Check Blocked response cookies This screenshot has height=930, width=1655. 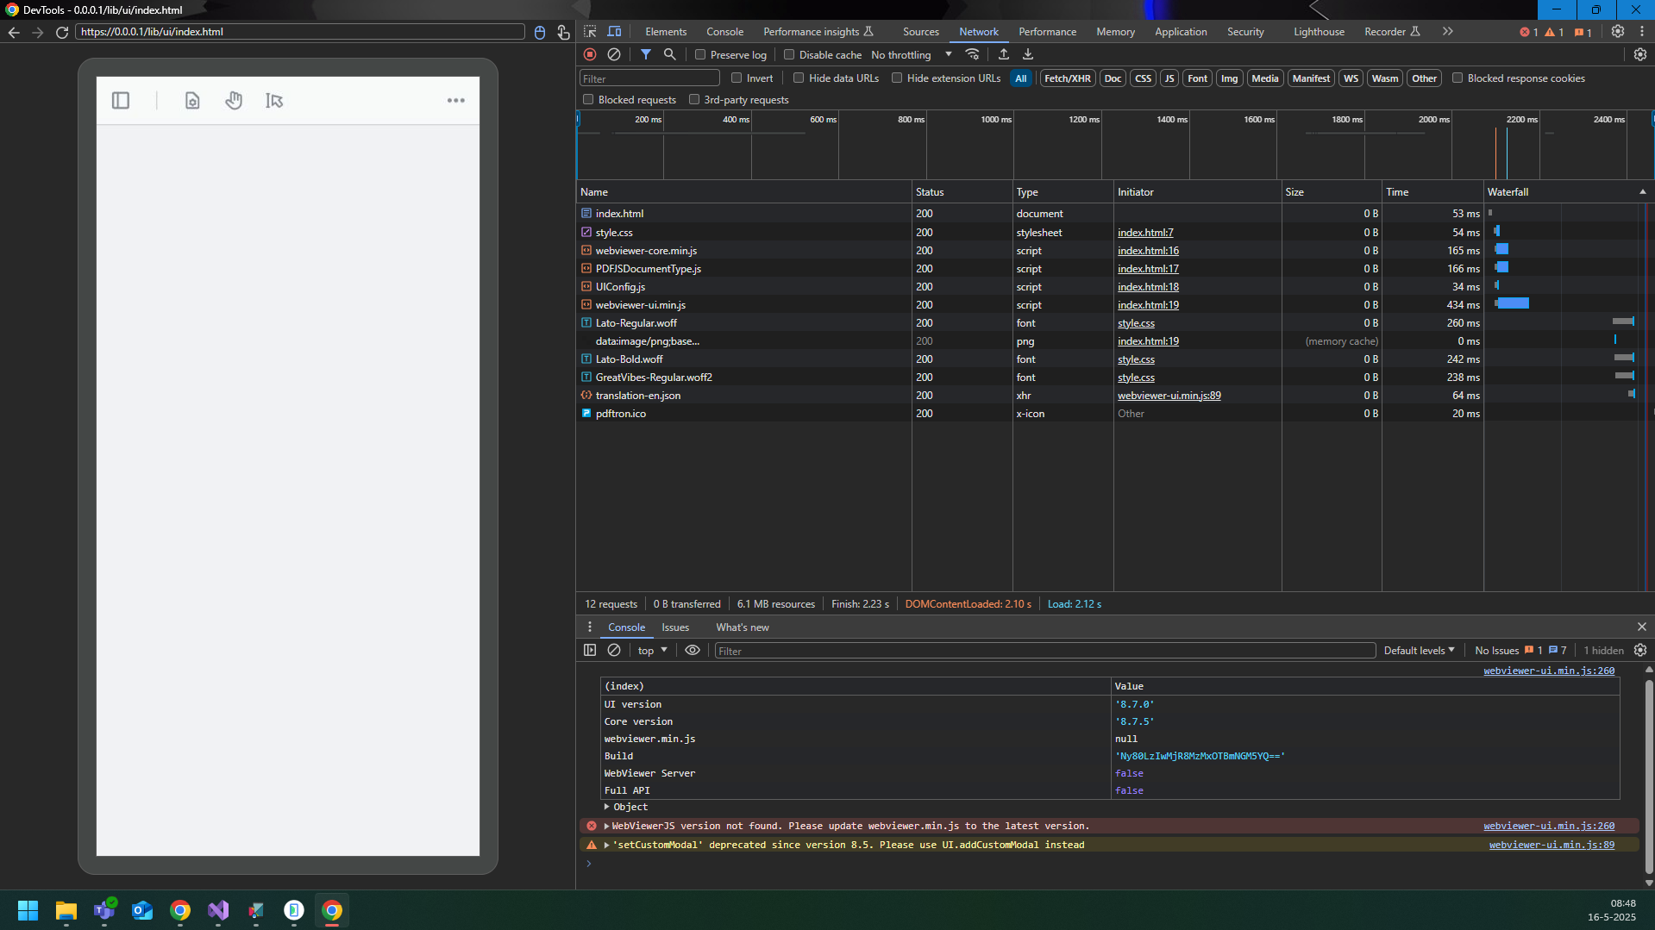click(x=1458, y=78)
